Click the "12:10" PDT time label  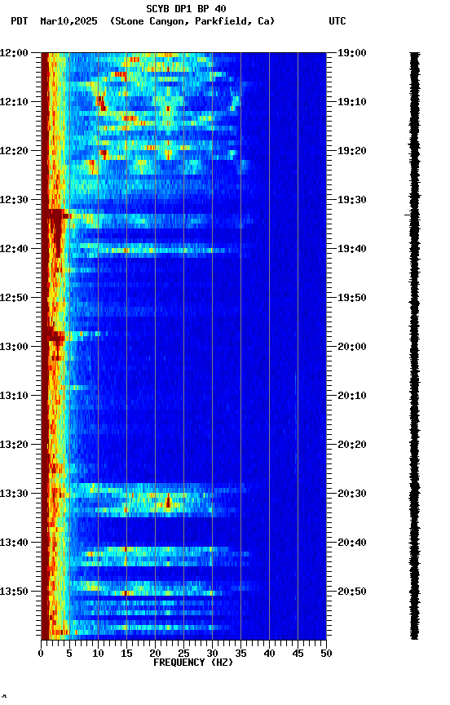coord(14,102)
